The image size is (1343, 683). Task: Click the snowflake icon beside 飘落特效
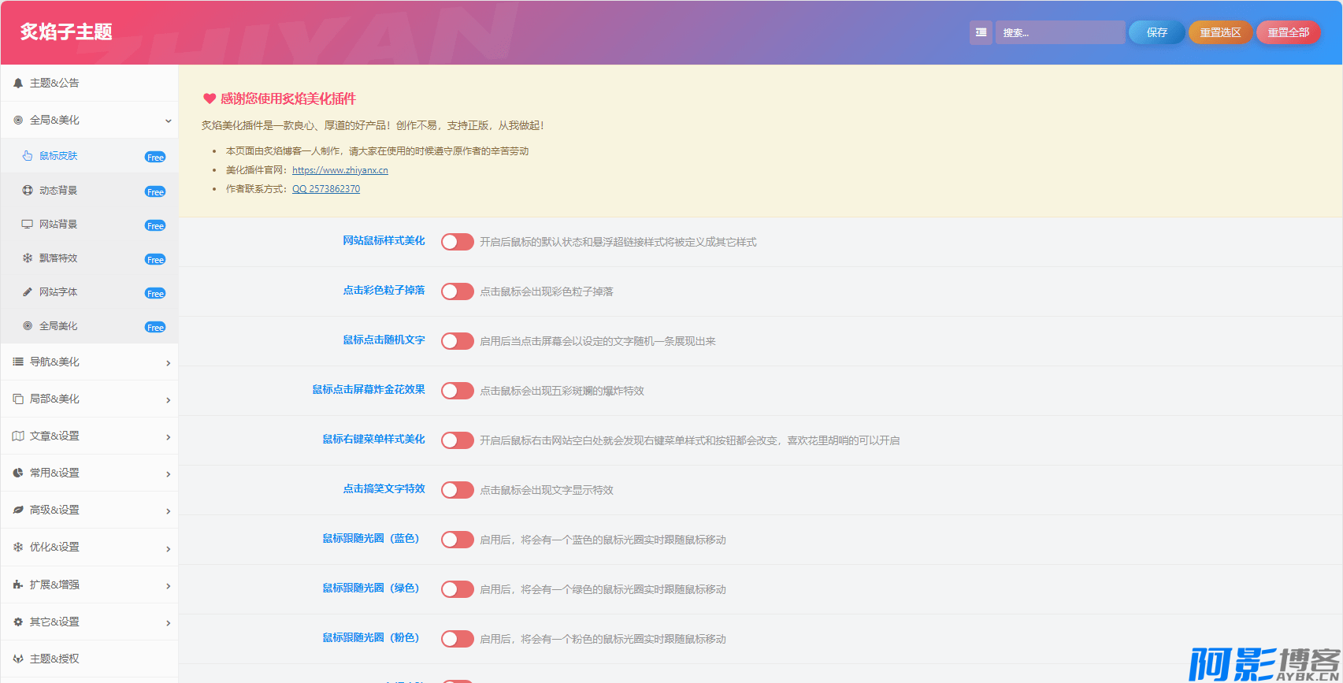pos(28,258)
